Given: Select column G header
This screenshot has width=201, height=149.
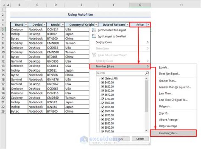Looking at the screenshot, I should tap(140, 5).
